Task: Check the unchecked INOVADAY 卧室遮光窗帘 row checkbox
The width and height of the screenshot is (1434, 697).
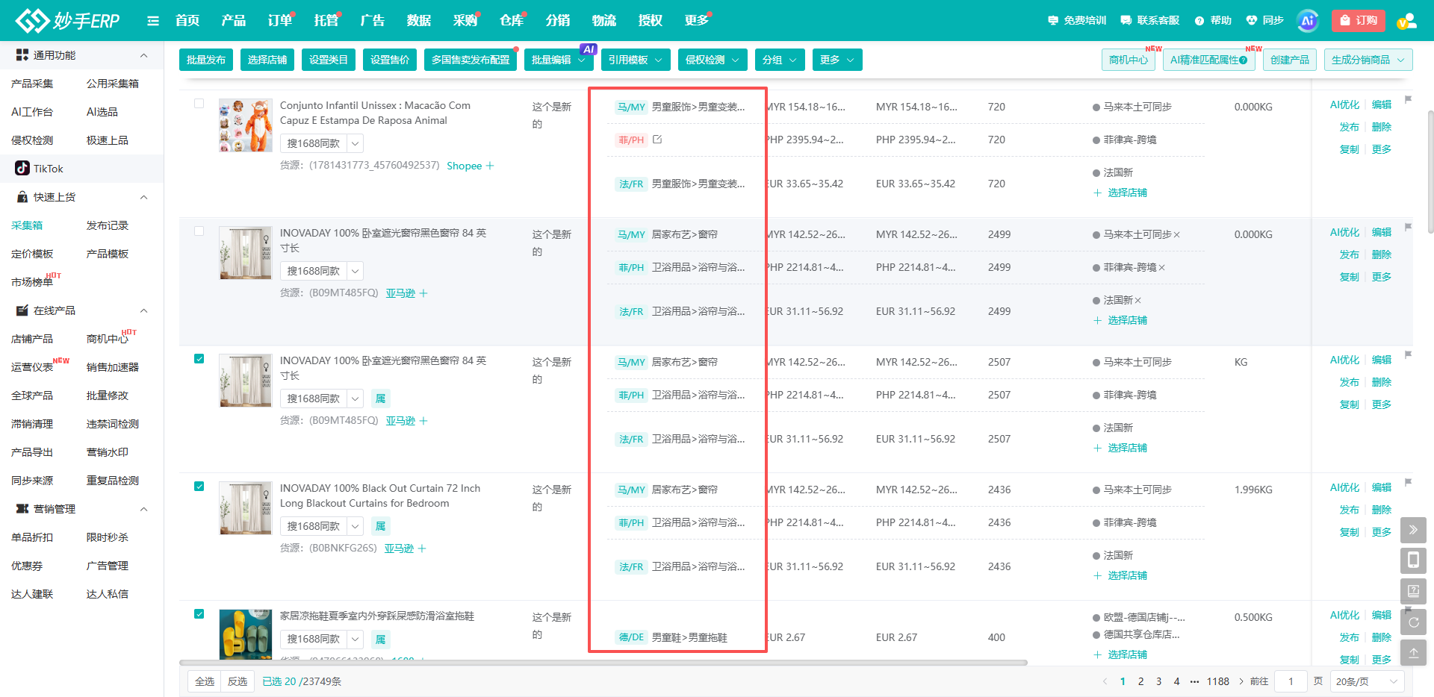Action: pos(199,231)
